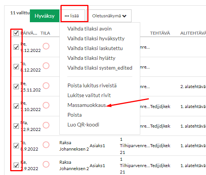Uncheck the row dated 12.9.2022

pos(16,126)
